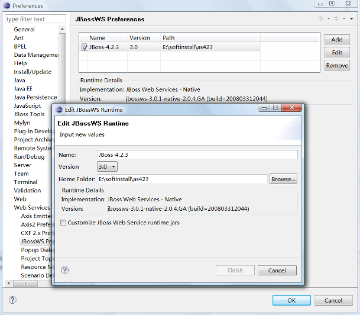Viewport: 360px width, 315px height.
Task: Select General in the preferences tree
Action: point(24,30)
